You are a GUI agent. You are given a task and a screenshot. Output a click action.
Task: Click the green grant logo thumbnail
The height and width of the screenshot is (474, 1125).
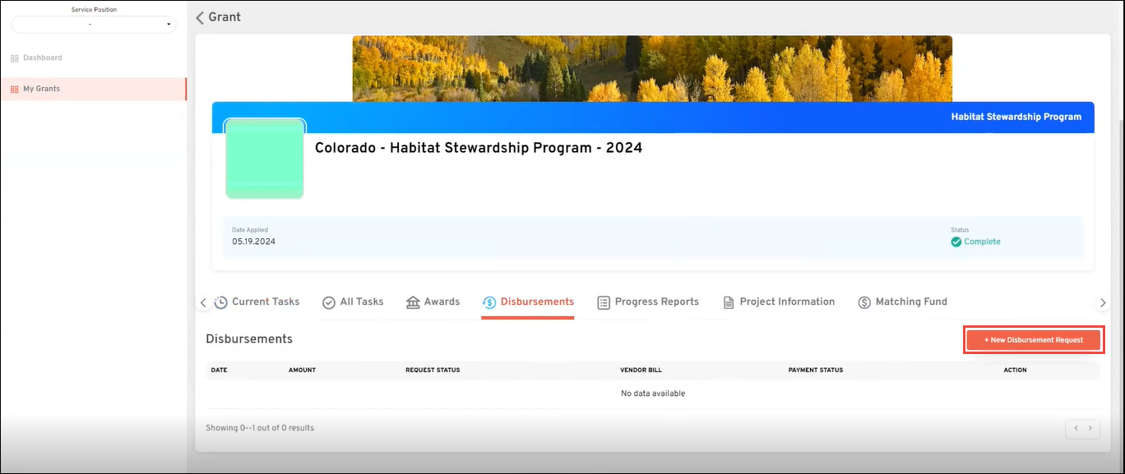(265, 159)
